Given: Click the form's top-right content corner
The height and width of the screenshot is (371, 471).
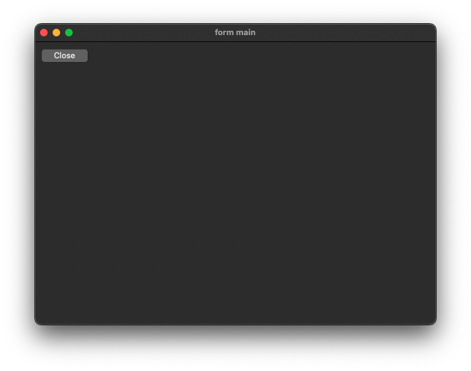Looking at the screenshot, I should tap(431, 46).
